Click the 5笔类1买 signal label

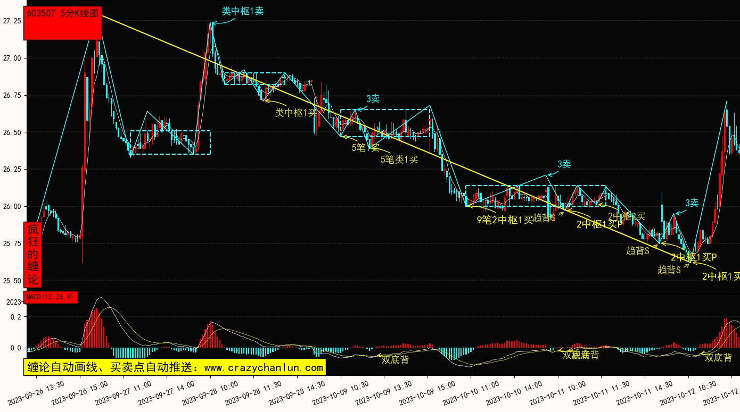click(399, 158)
